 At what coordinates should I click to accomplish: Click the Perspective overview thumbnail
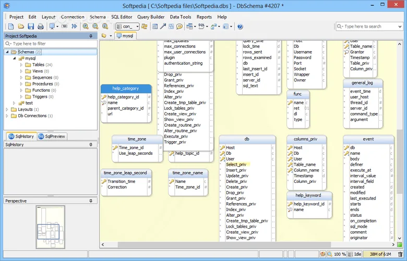click(51, 227)
